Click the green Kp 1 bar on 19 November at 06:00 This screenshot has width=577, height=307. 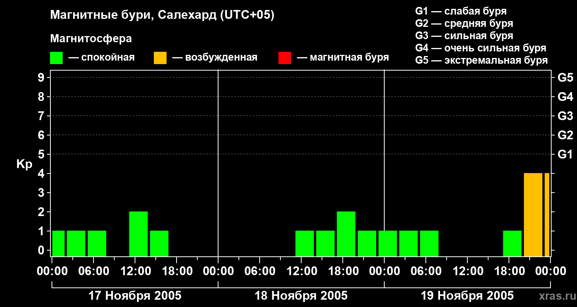(429, 243)
